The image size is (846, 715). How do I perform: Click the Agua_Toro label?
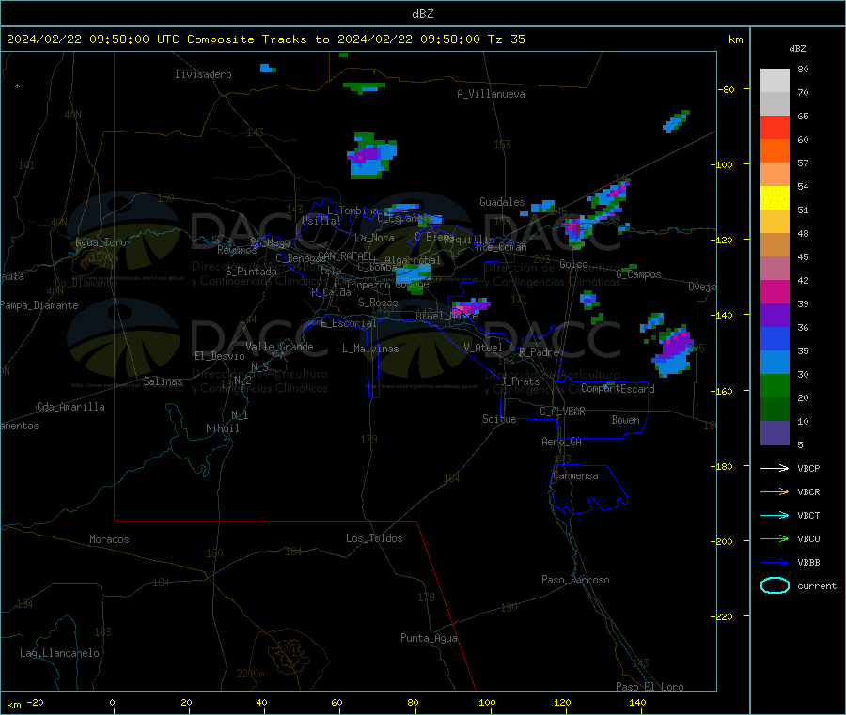coord(101,242)
